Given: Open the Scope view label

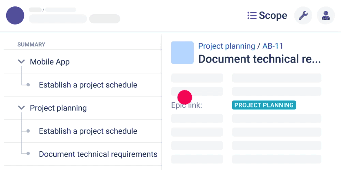Looking at the screenshot, I should point(273,15).
